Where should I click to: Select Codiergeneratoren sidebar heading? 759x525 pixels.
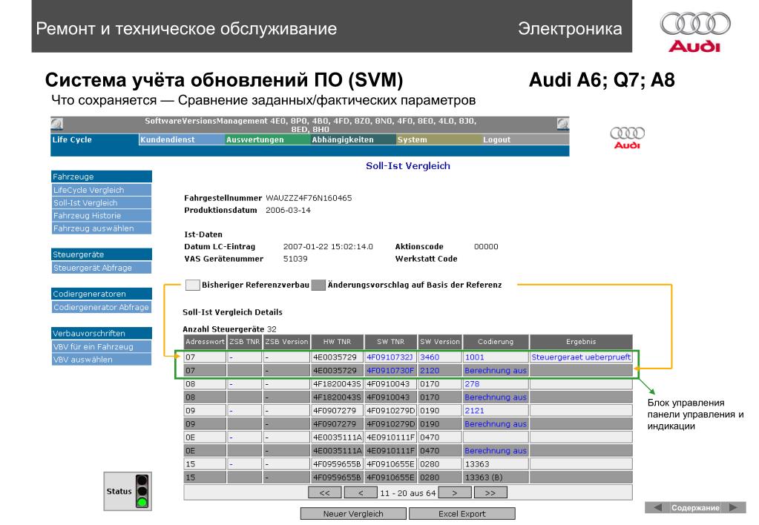102,294
